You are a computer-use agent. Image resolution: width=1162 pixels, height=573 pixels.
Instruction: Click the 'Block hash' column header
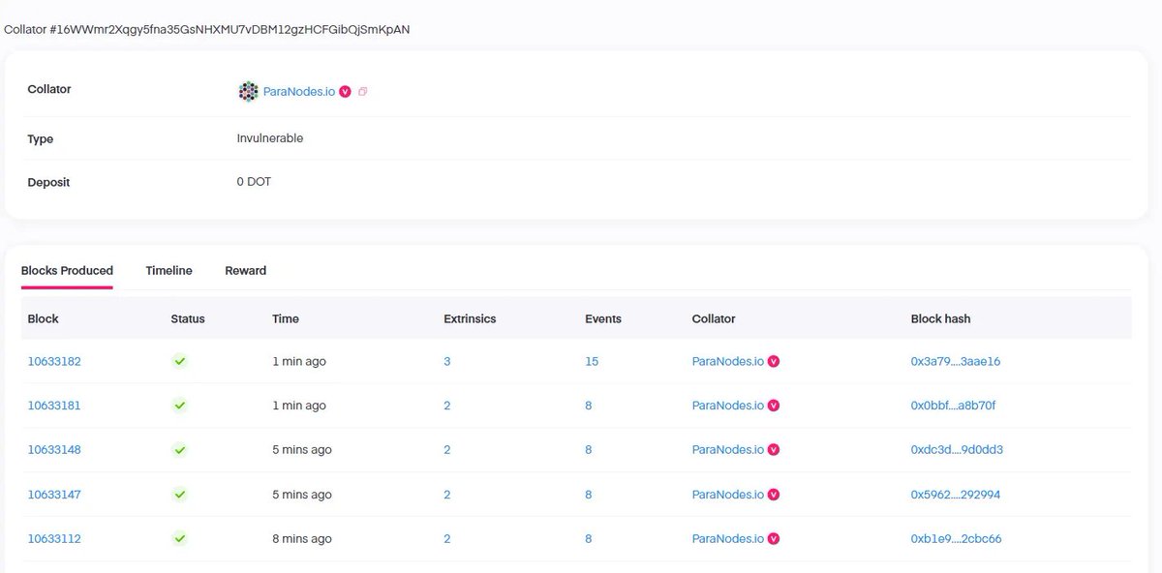tap(940, 318)
